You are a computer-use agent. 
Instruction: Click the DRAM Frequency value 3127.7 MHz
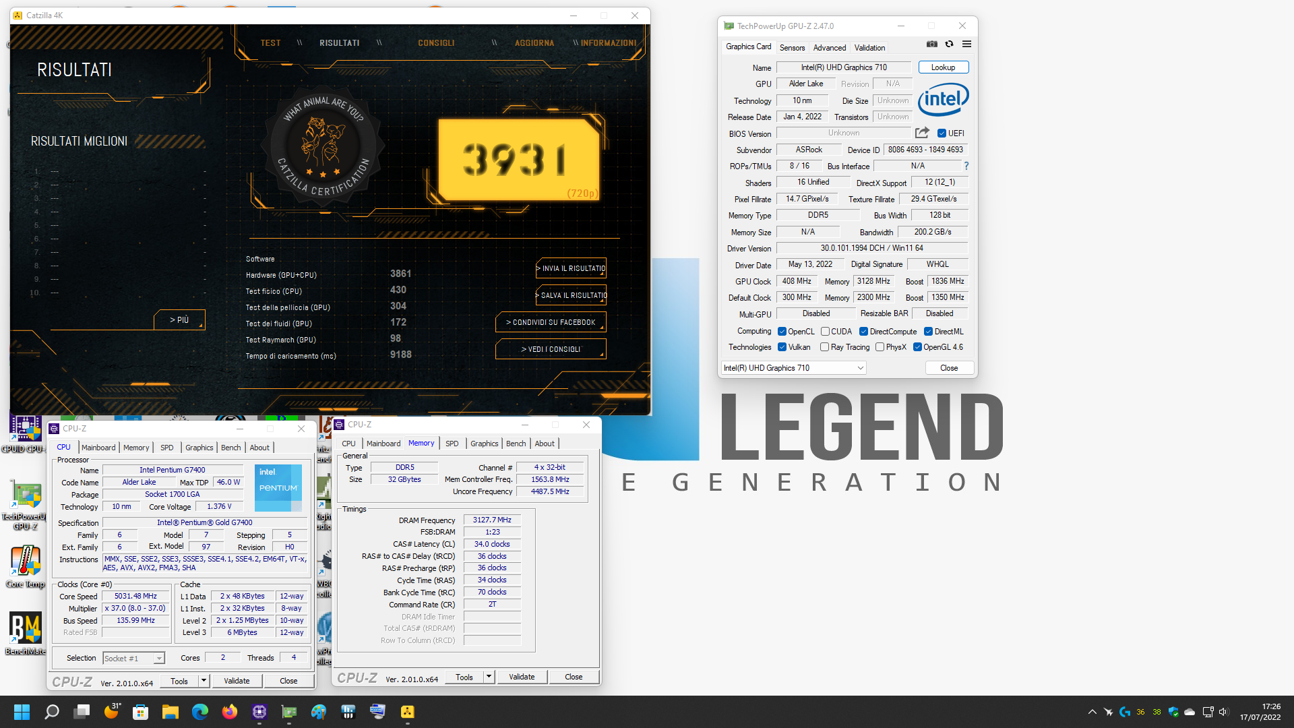(x=492, y=520)
